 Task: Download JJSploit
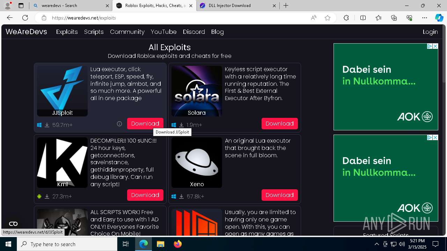[145, 124]
